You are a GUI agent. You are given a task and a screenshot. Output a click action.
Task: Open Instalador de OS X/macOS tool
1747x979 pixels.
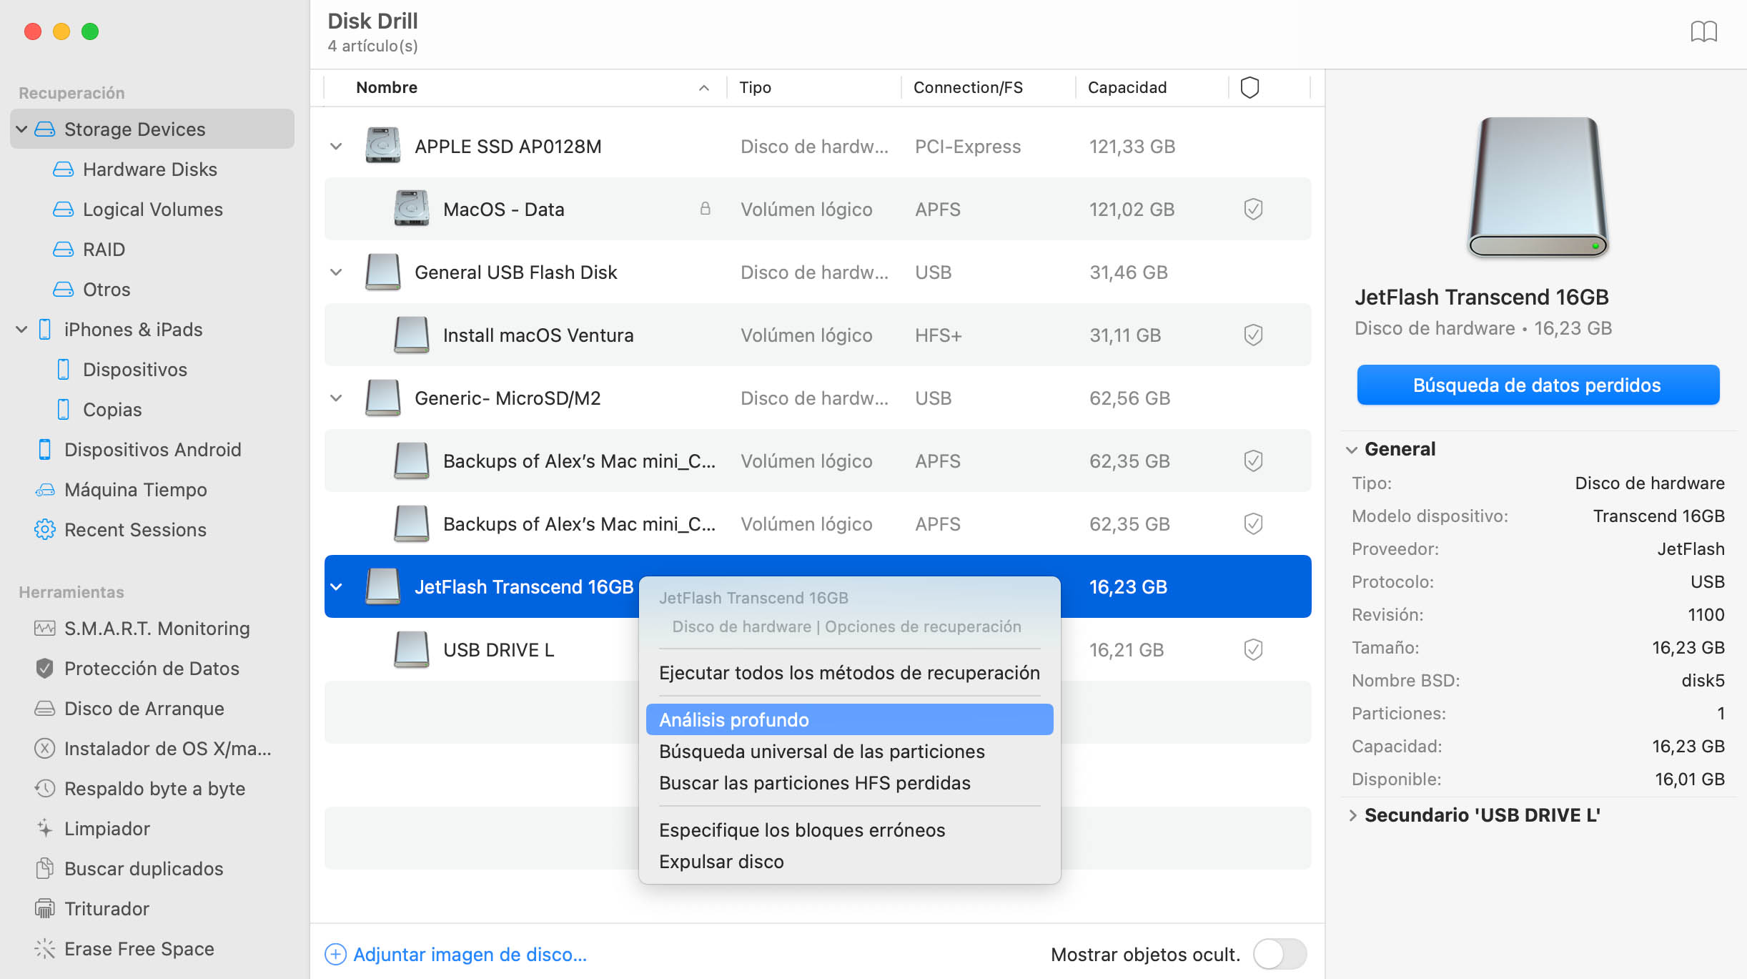167,749
